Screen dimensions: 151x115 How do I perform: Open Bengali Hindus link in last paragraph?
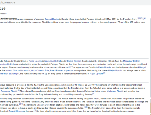point(15,111)
